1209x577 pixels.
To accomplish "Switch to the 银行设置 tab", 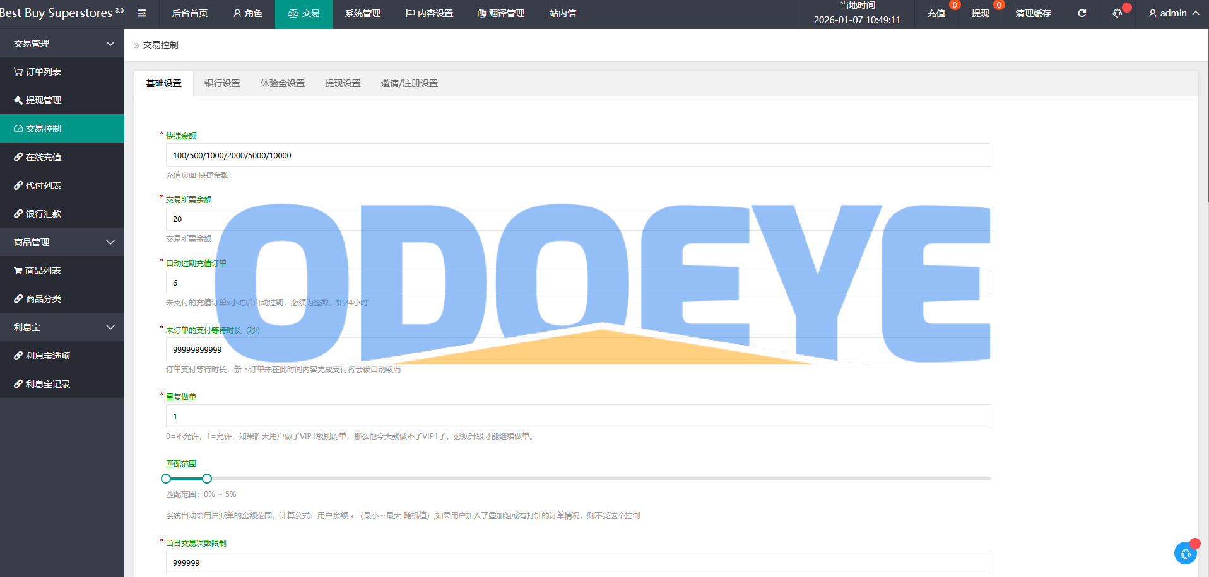I will (x=222, y=83).
